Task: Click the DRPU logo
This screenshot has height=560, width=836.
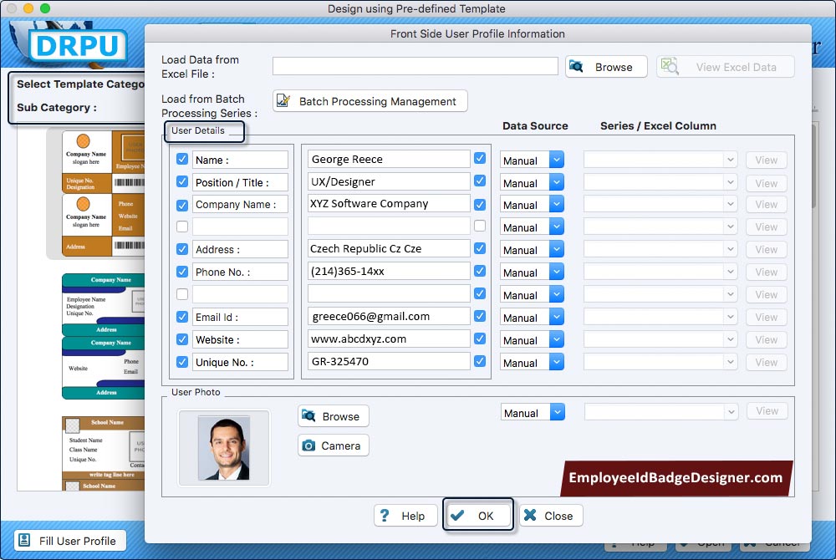Action: pyautogui.click(x=77, y=46)
